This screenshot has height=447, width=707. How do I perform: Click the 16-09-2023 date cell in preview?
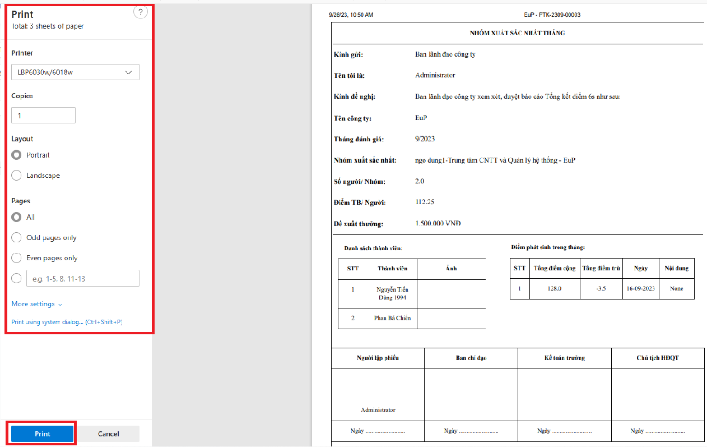point(640,289)
